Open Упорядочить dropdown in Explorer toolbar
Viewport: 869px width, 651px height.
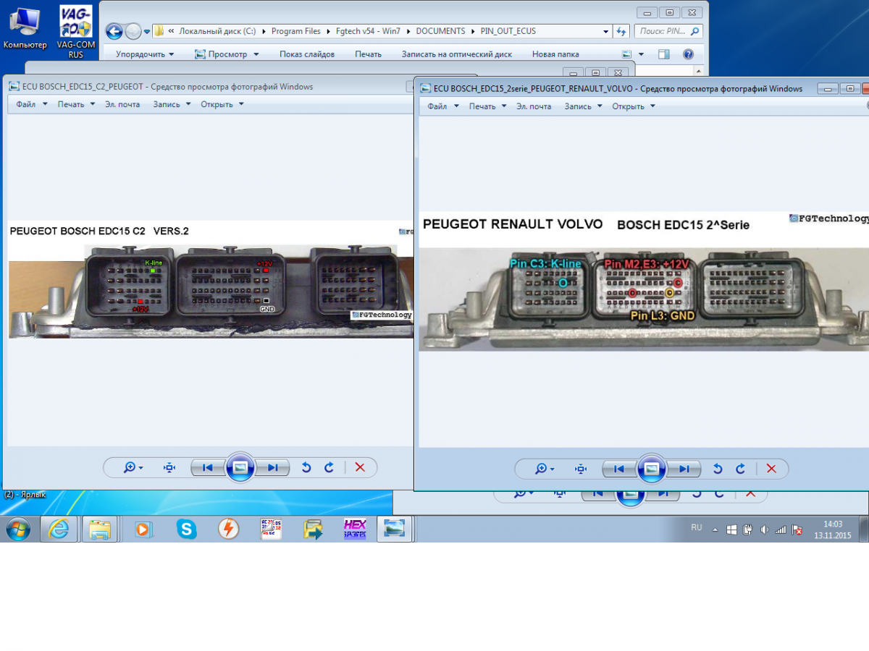145,54
